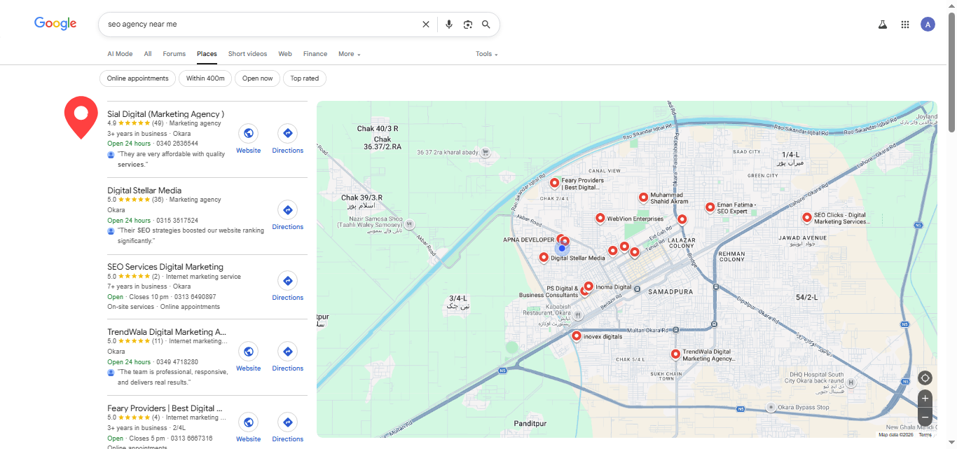Open map Terms link
The width and height of the screenshot is (957, 449).
click(925, 434)
